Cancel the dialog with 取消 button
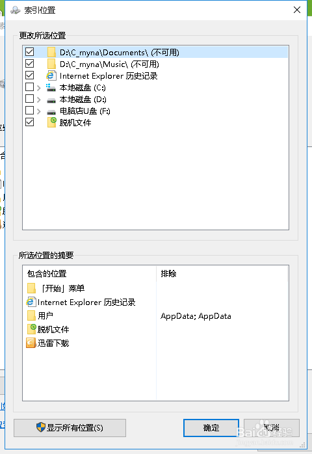312x454 pixels. pyautogui.click(x=272, y=427)
